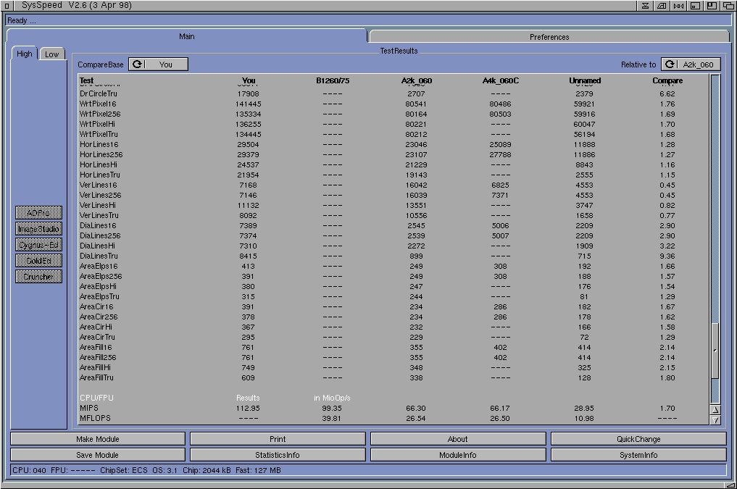Open SystemInfo
Viewport: 737px width, 489px height.
[x=638, y=455]
